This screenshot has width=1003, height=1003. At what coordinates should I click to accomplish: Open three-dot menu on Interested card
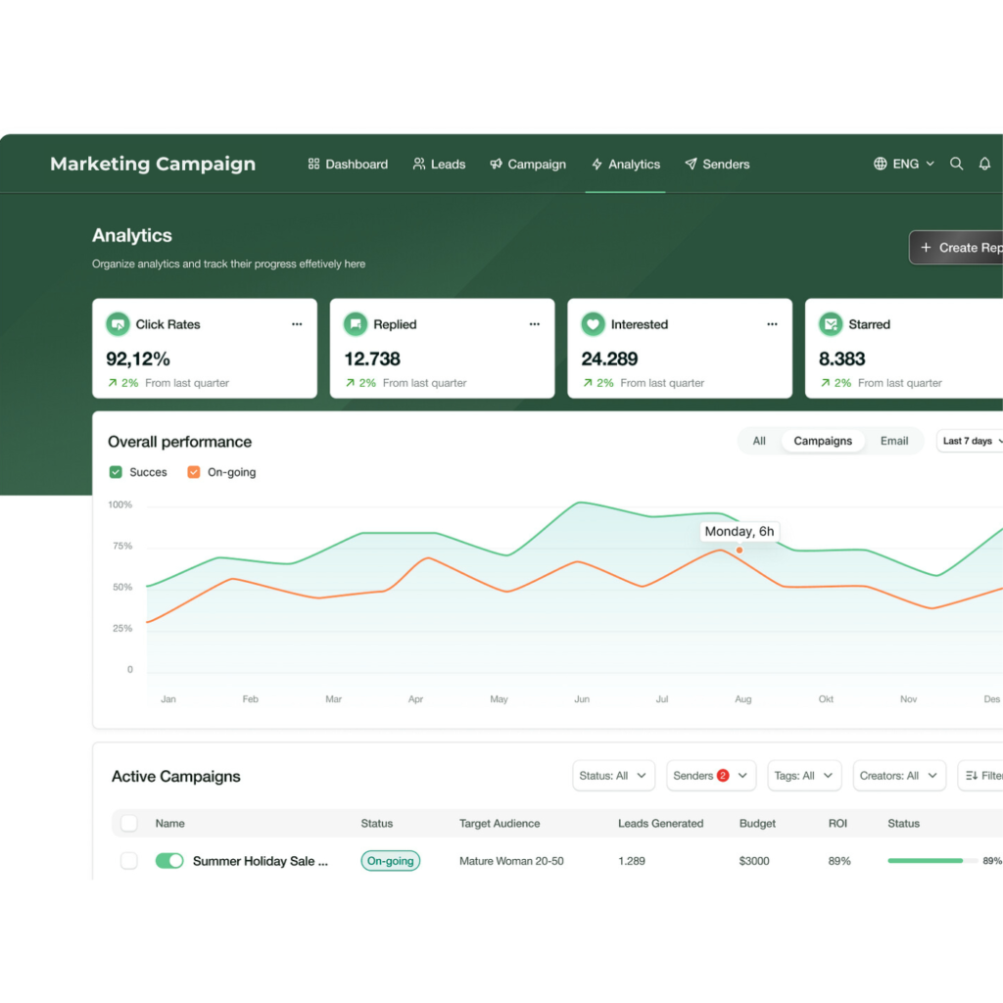(x=772, y=324)
